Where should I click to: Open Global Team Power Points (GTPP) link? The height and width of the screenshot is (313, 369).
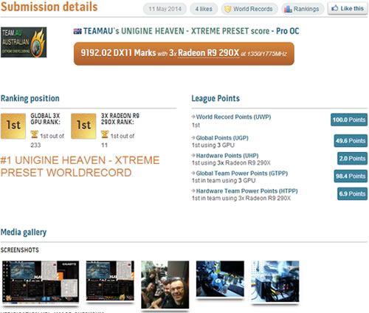242,173
